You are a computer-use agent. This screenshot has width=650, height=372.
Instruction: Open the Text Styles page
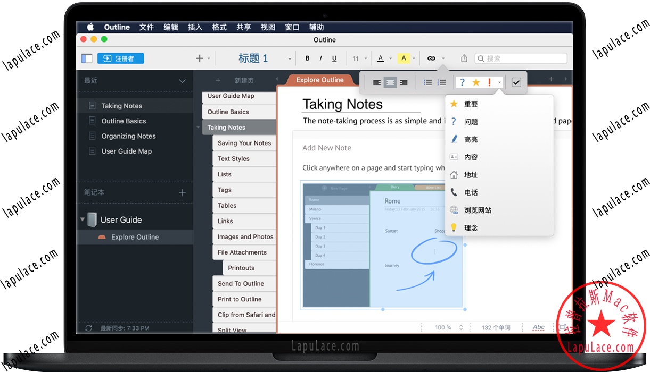244,158
